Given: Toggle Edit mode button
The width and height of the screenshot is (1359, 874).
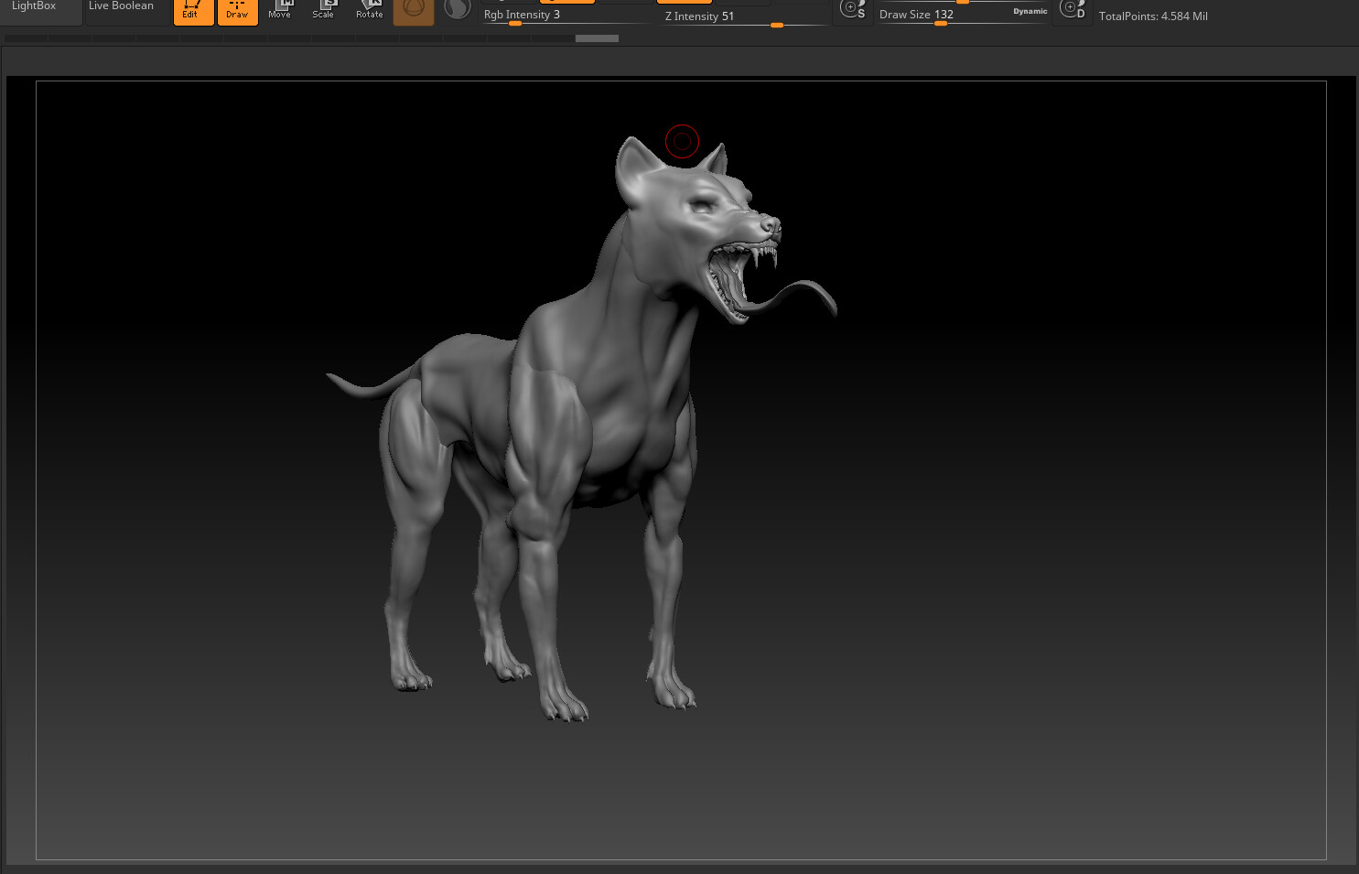Looking at the screenshot, I should pos(193,11).
